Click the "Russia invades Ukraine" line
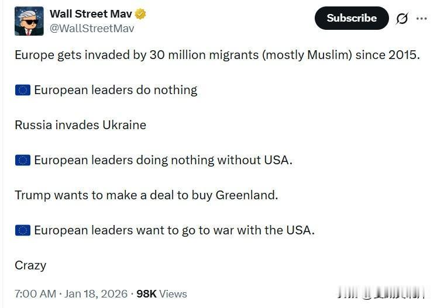 pos(80,125)
